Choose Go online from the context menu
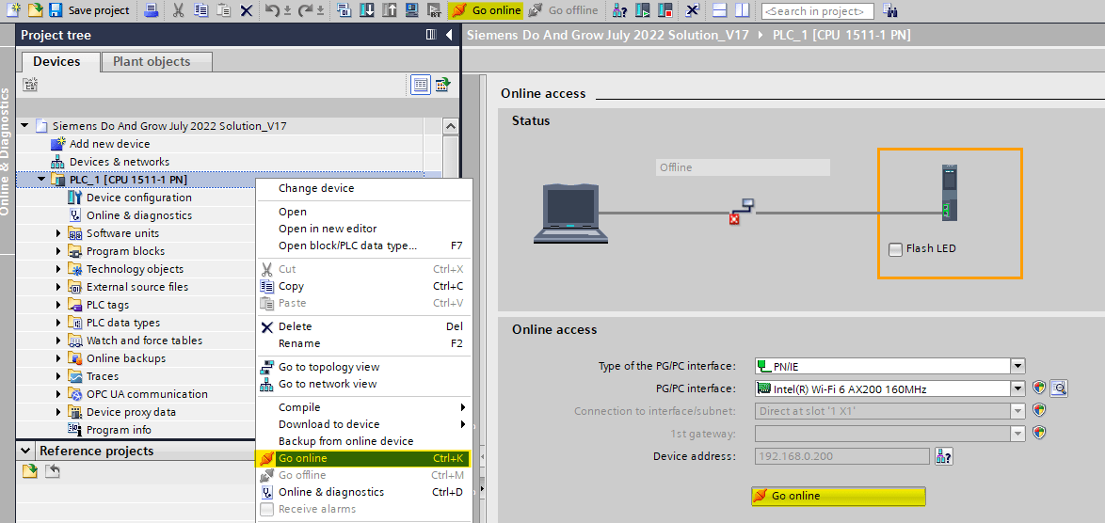1105x523 pixels. pyautogui.click(x=303, y=458)
